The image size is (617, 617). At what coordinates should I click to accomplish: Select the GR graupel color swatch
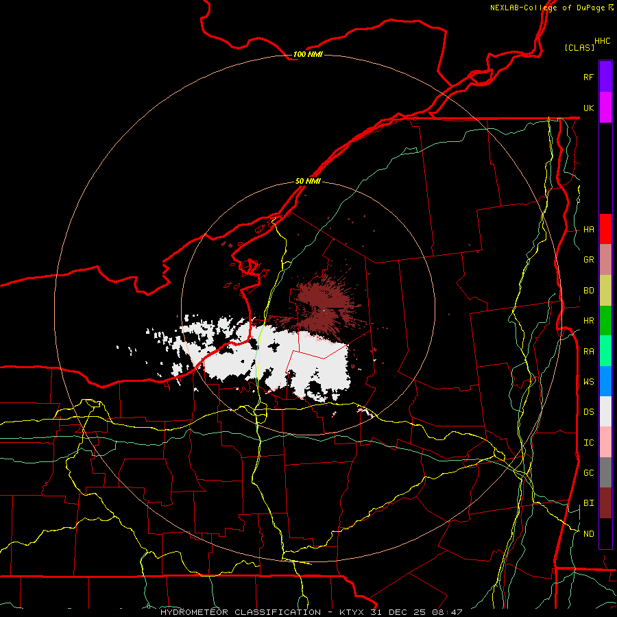[x=605, y=260]
